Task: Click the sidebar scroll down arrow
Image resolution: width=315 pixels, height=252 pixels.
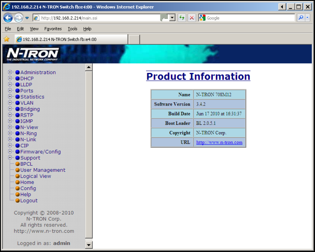Action: pos(89,245)
